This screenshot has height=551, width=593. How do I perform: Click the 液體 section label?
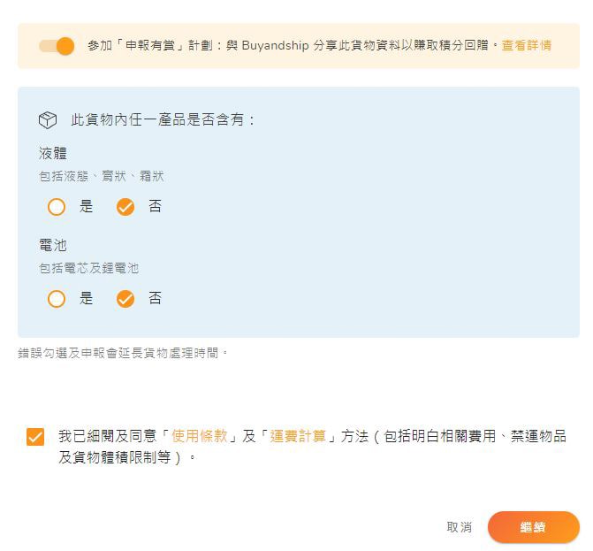53,153
